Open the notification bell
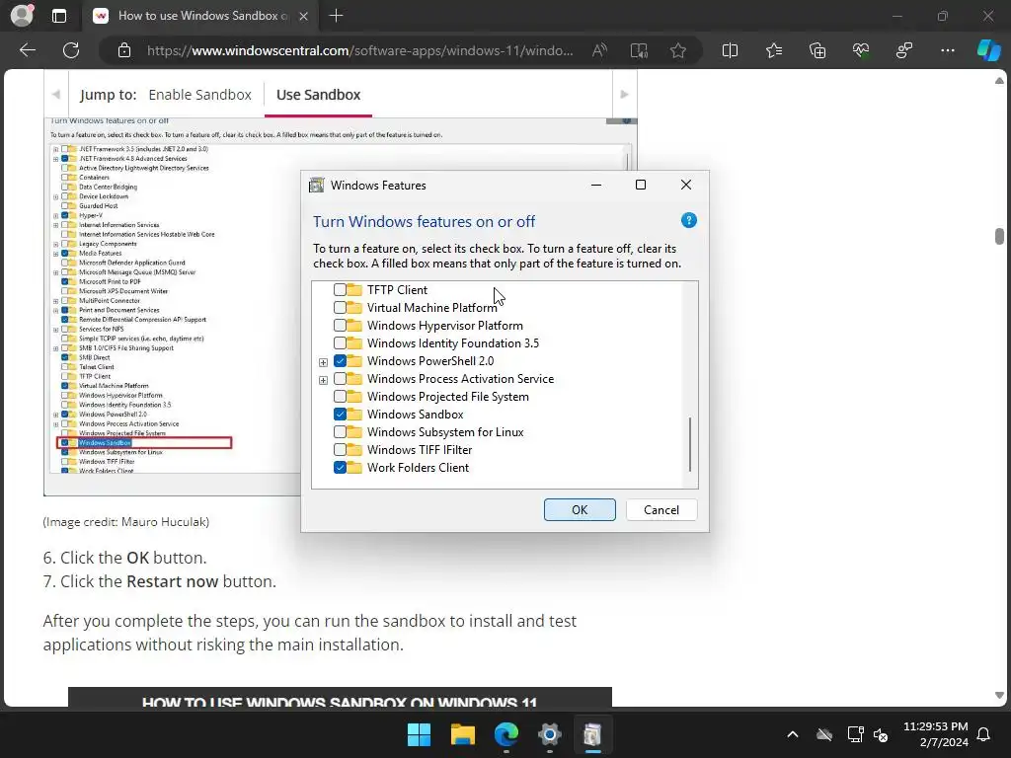Viewport: 1011px width, 758px height. [983, 734]
